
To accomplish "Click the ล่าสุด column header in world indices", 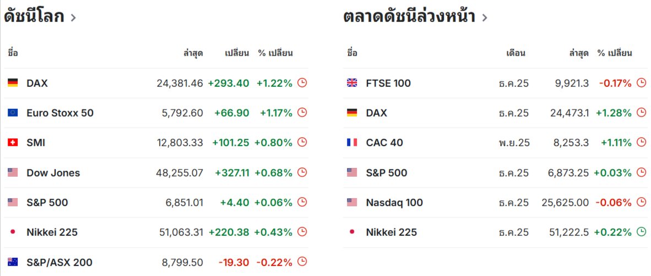I will pos(193,53).
